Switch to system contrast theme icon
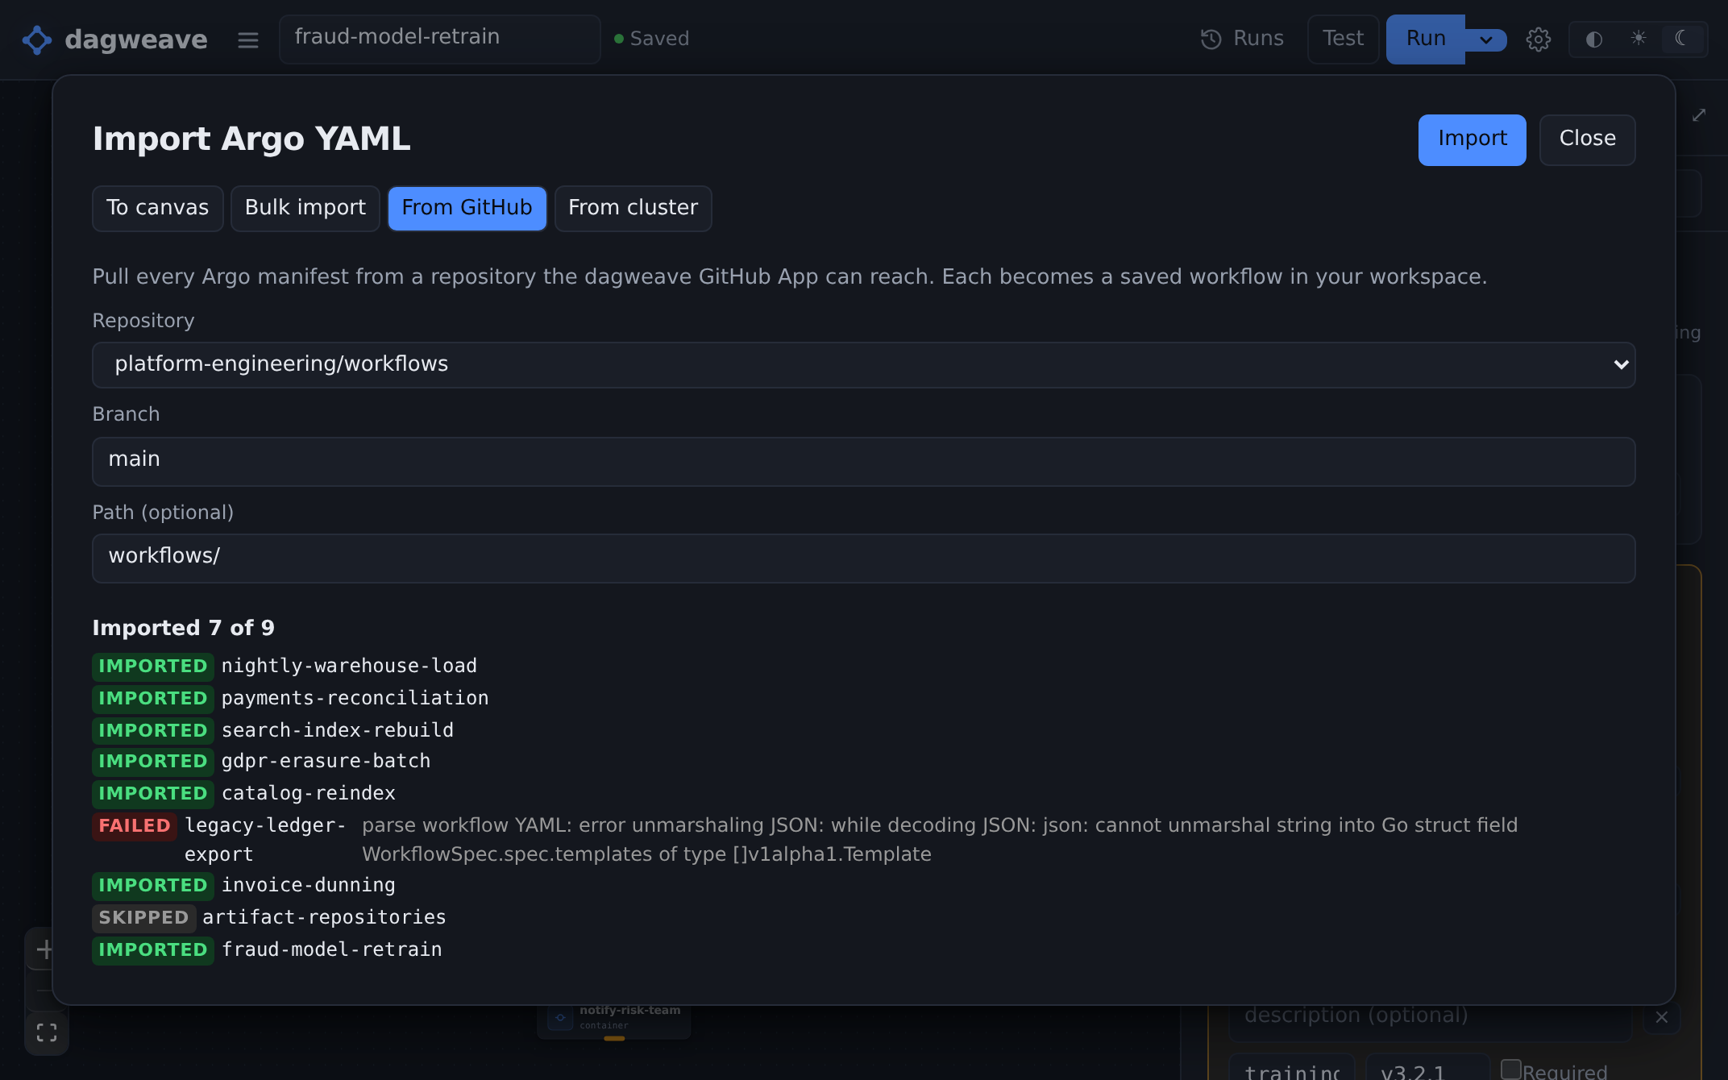The width and height of the screenshot is (1728, 1080). pos(1593,39)
